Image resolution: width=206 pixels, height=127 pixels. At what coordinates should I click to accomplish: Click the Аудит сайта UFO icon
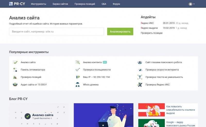[15, 85]
